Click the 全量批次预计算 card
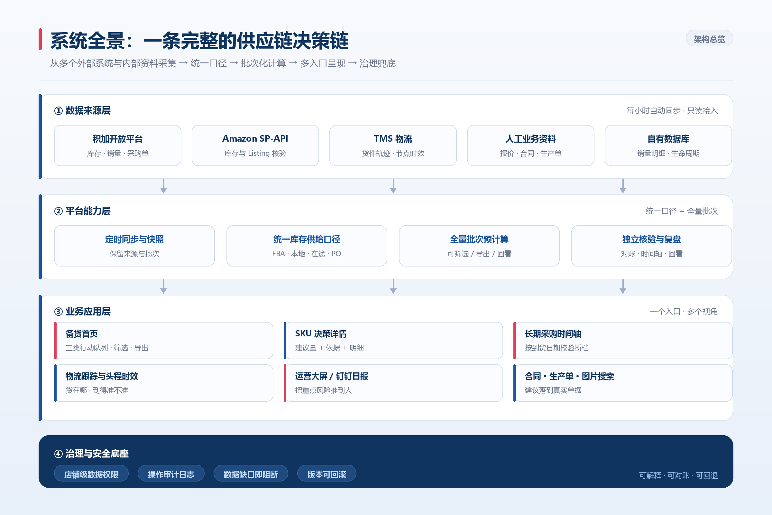This screenshot has width=772, height=515. pos(479,246)
